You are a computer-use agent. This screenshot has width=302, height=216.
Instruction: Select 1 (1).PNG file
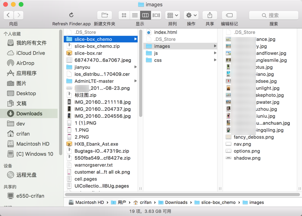click(x=101, y=123)
